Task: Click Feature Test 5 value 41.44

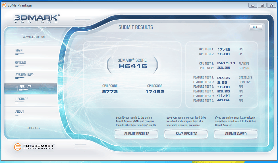Action: 223,96
